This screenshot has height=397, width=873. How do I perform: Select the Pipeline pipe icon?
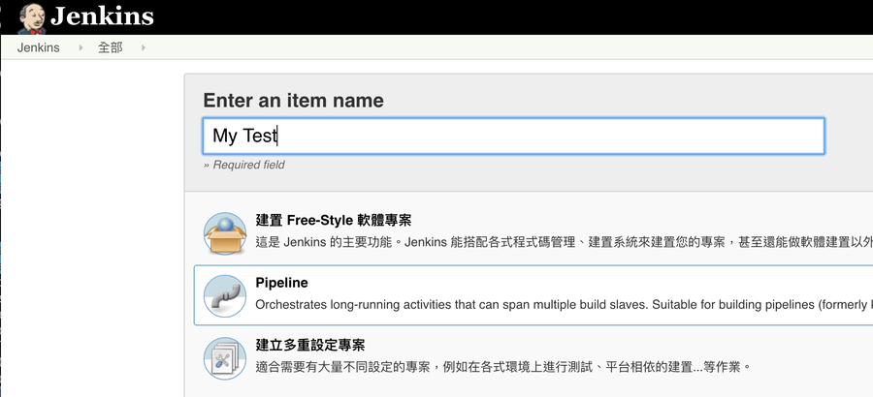click(x=225, y=295)
